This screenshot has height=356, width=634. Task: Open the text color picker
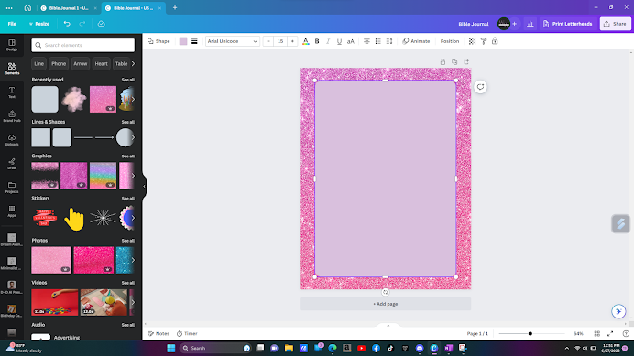point(306,41)
